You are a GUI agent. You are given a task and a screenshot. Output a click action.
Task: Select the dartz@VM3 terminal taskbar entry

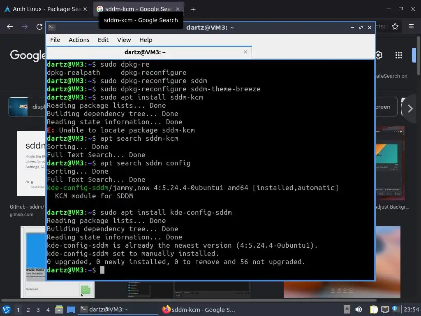(118, 309)
